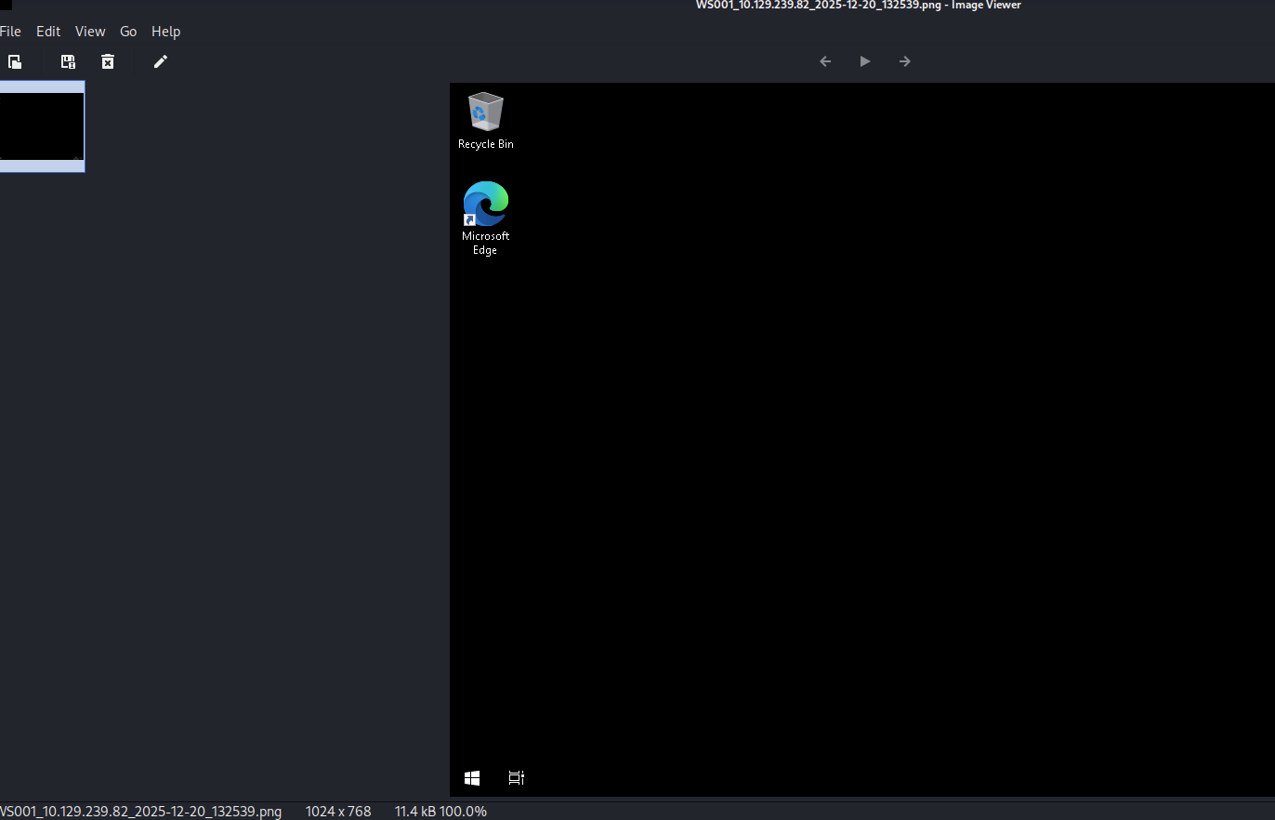The height and width of the screenshot is (820, 1275).
Task: Click the Save As toolbar icon
Action: 68,61
